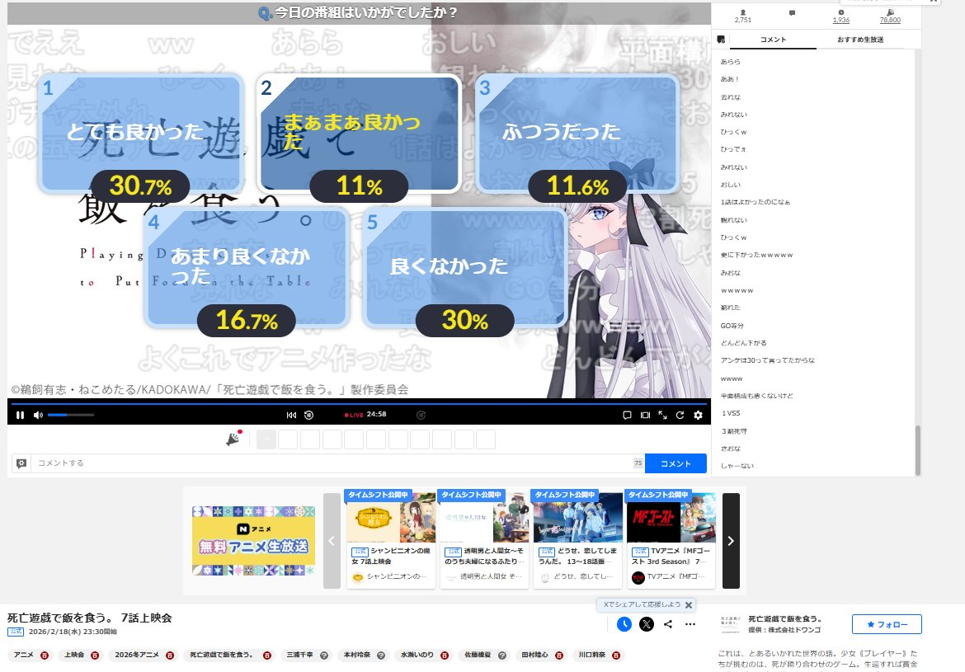Mute the player volume speaker icon

click(x=38, y=416)
